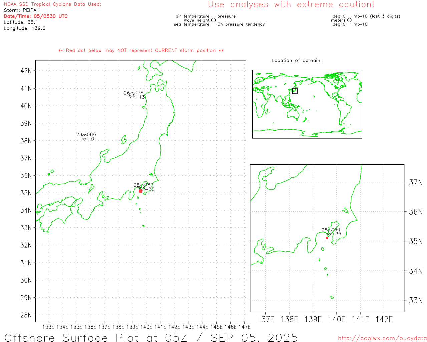
Task: Click air temperature 29 near 38N buoy
Action: tap(79, 135)
